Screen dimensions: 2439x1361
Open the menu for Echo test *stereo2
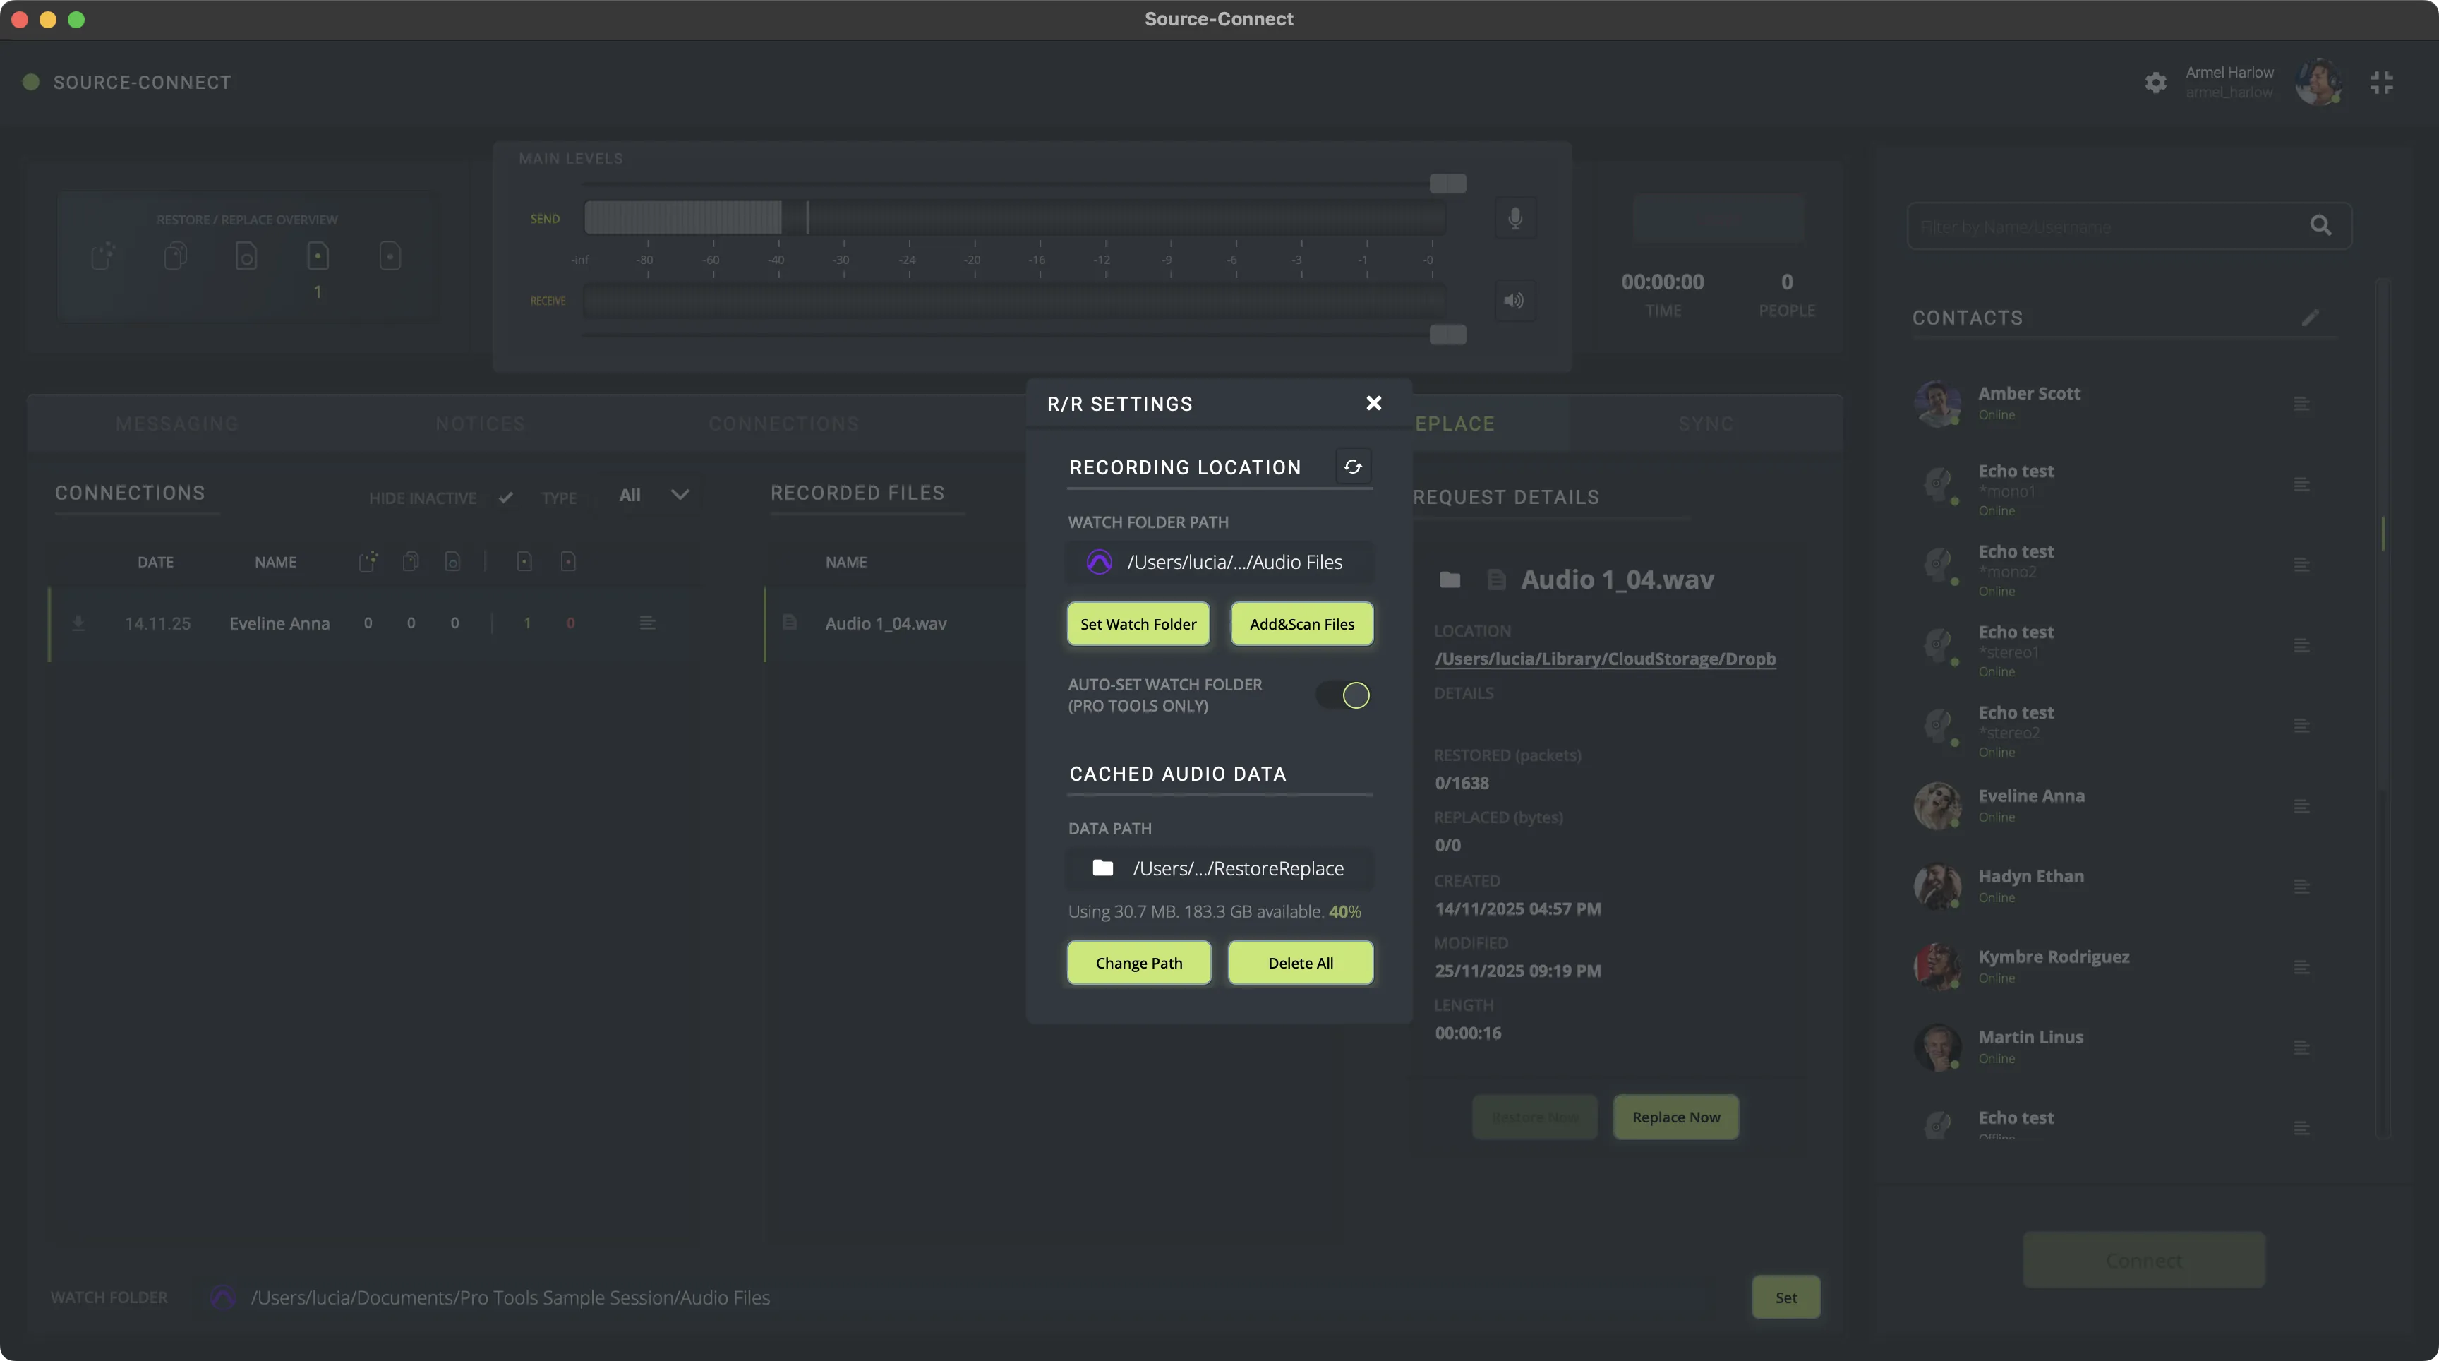tap(2301, 726)
